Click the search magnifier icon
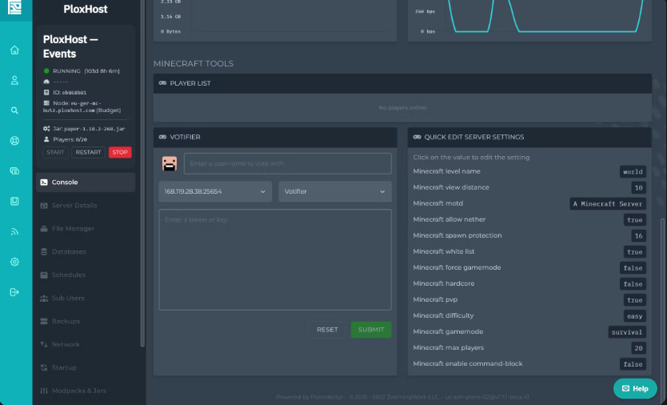Viewport: 667px width, 405px height. (14, 110)
